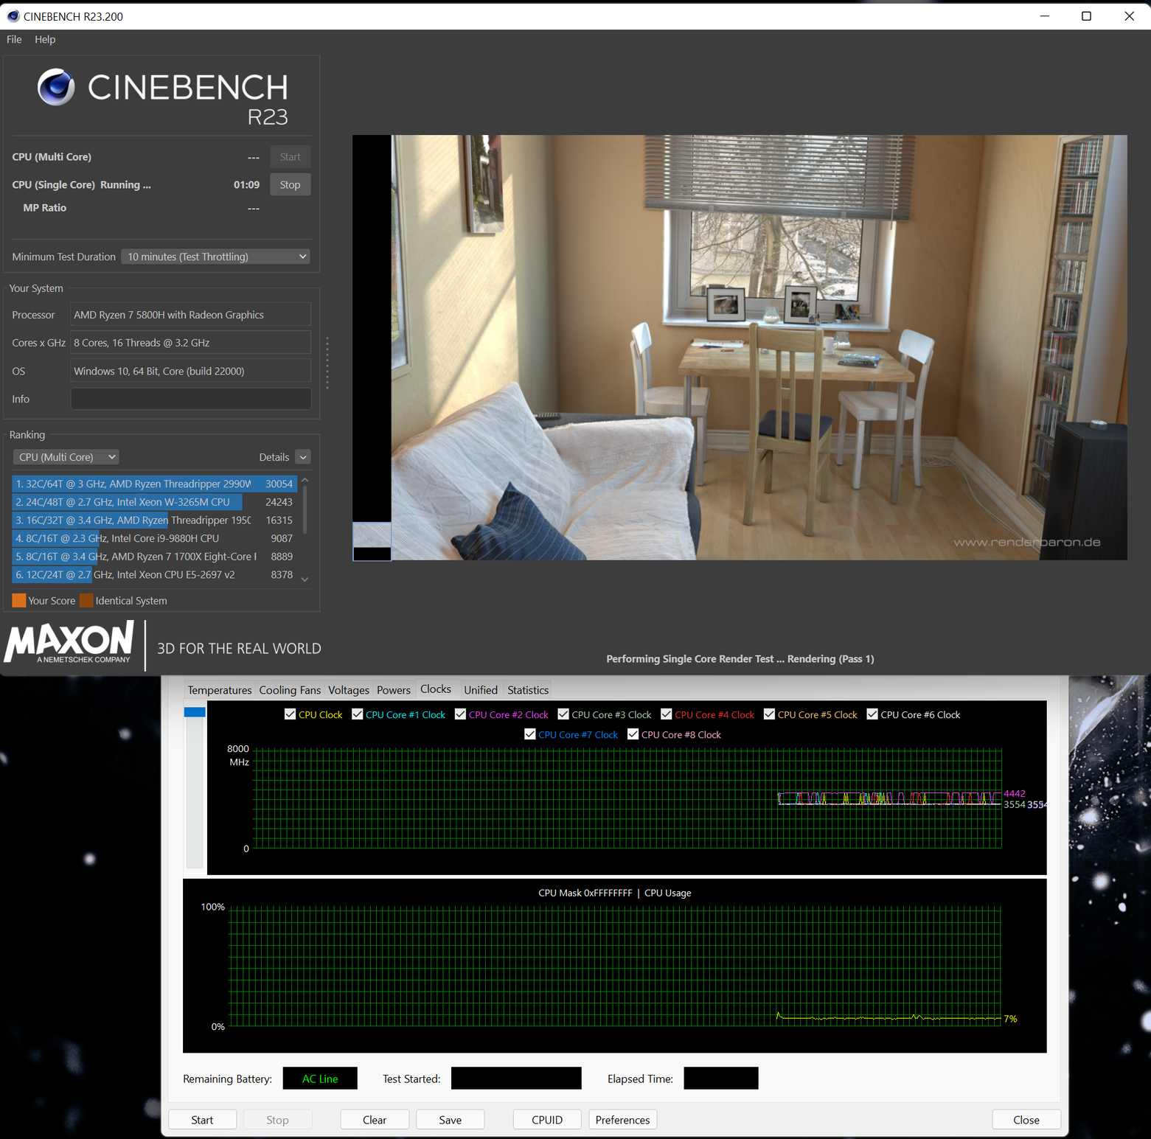Uncheck CPU Core #6 Clock checkbox
Screen dimensions: 1151x1139
(872, 714)
